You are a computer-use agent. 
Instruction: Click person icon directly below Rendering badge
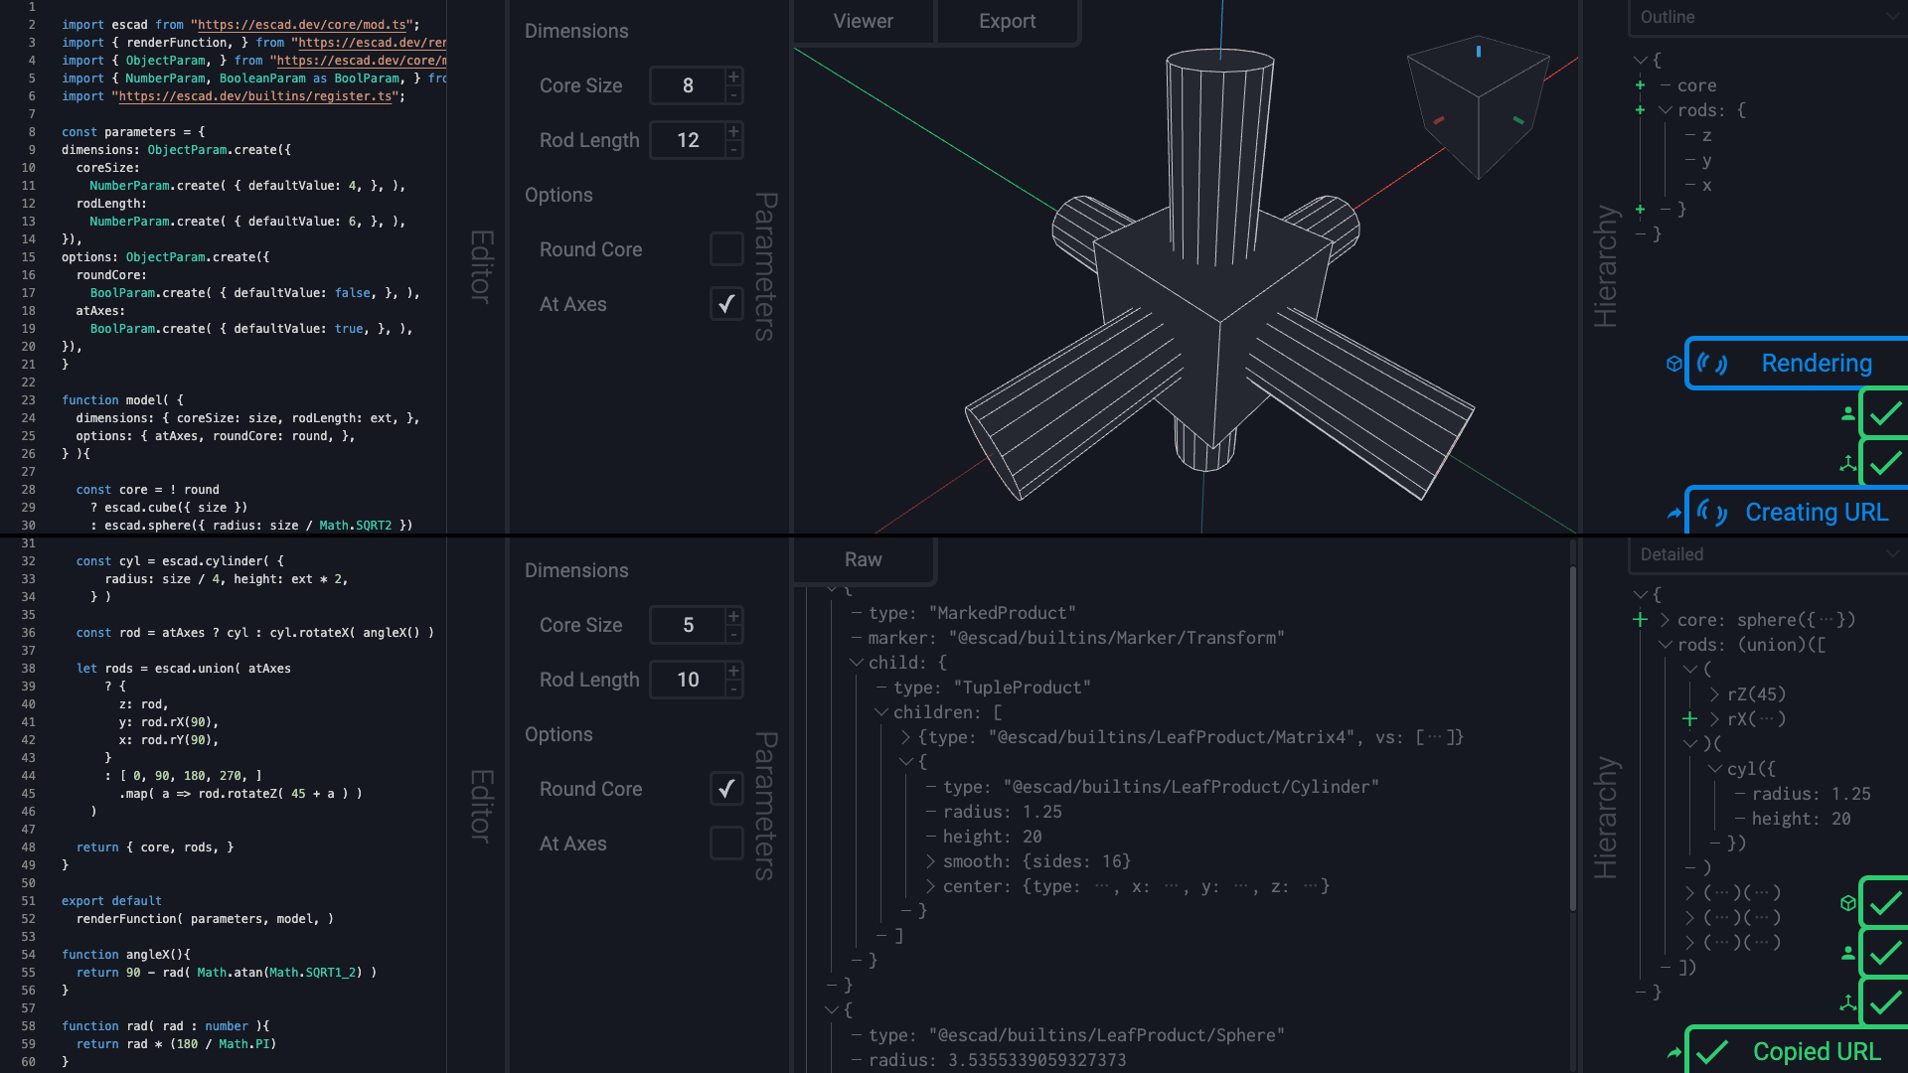coord(1847,413)
